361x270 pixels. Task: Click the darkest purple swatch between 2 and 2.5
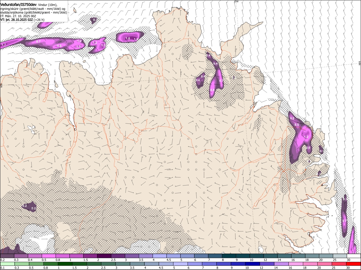[x=104, y=256]
